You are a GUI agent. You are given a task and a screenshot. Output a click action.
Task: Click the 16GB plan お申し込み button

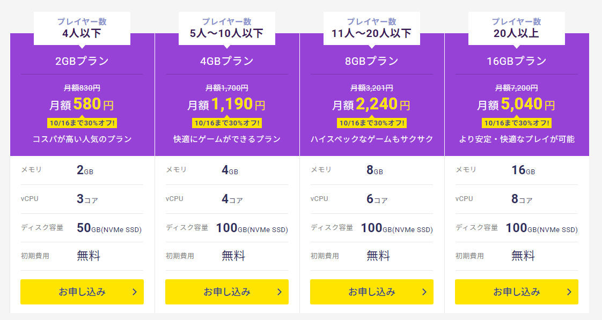(516, 292)
